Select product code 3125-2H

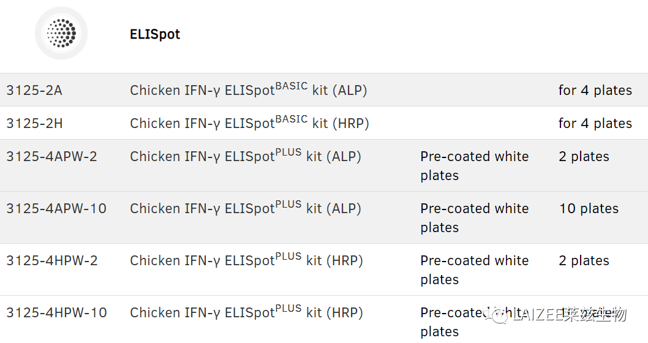click(35, 124)
